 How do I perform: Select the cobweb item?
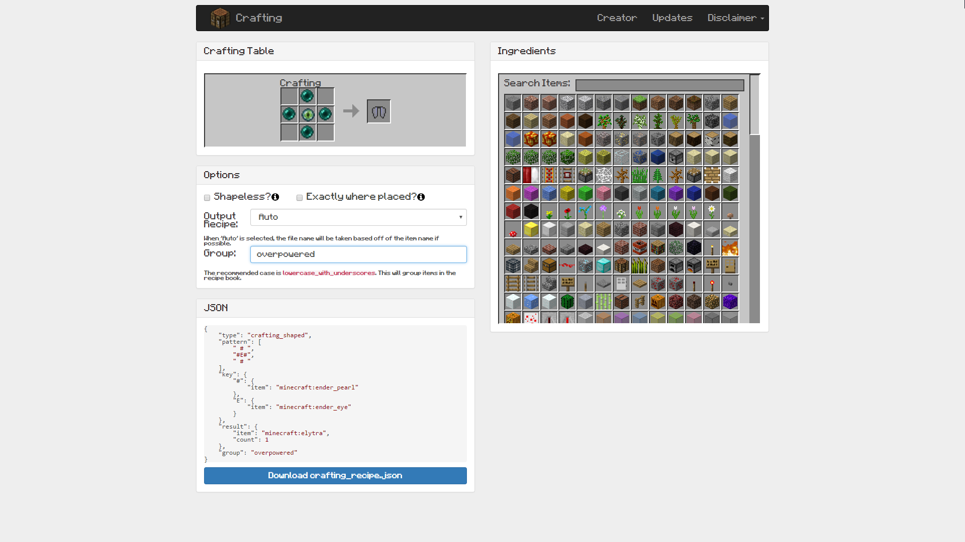pos(603,175)
